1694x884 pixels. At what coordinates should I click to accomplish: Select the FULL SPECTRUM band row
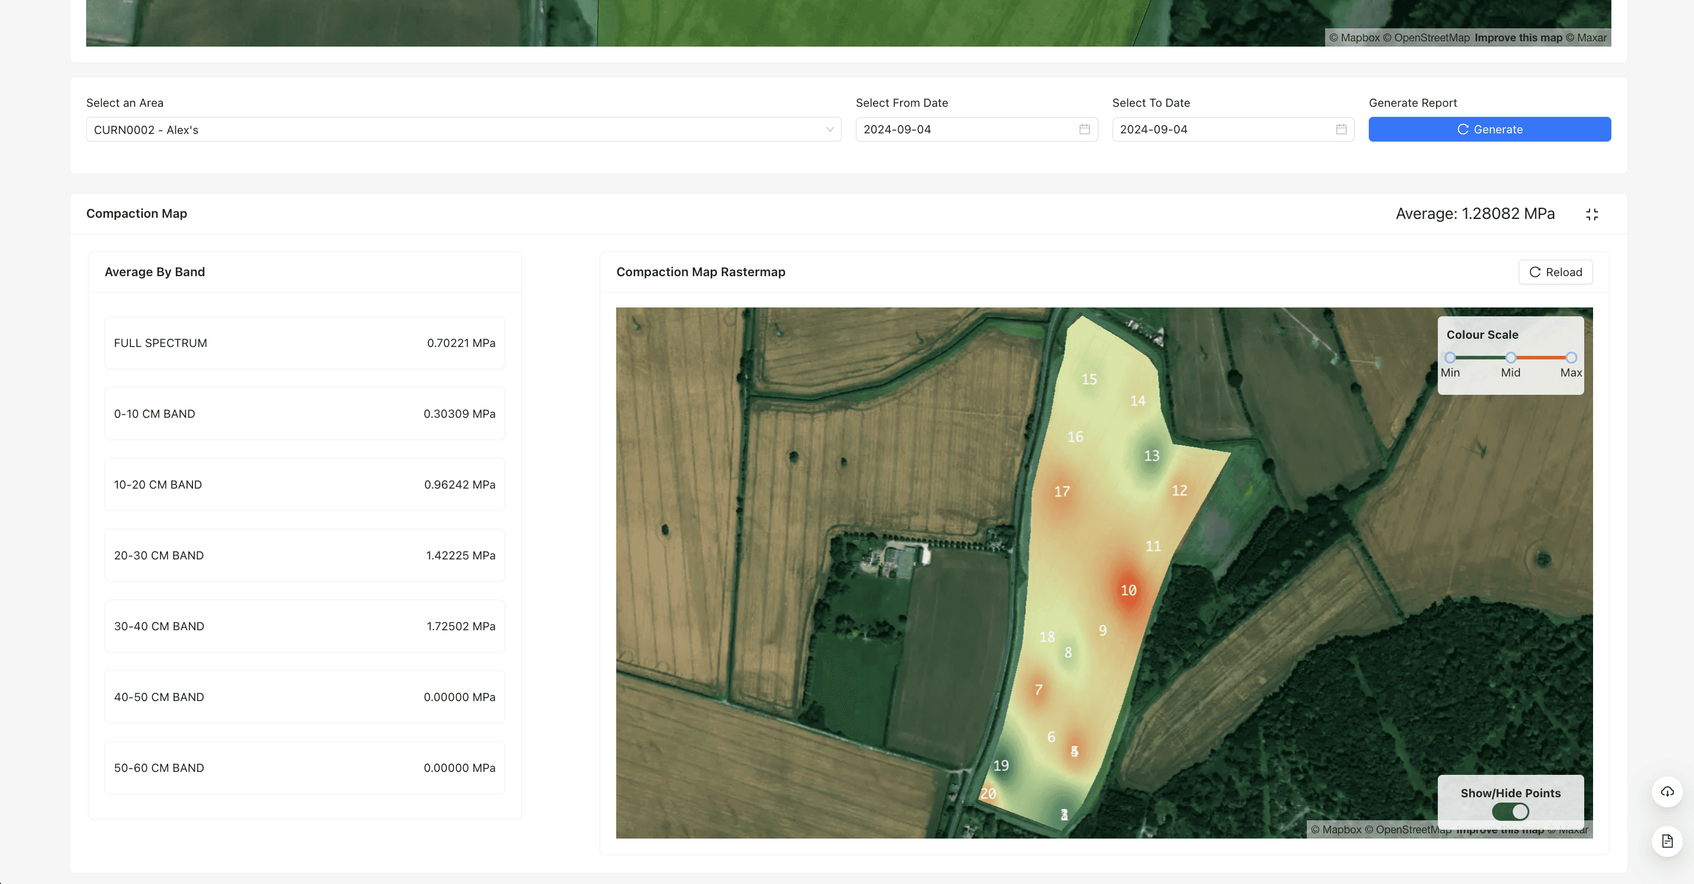[305, 343]
